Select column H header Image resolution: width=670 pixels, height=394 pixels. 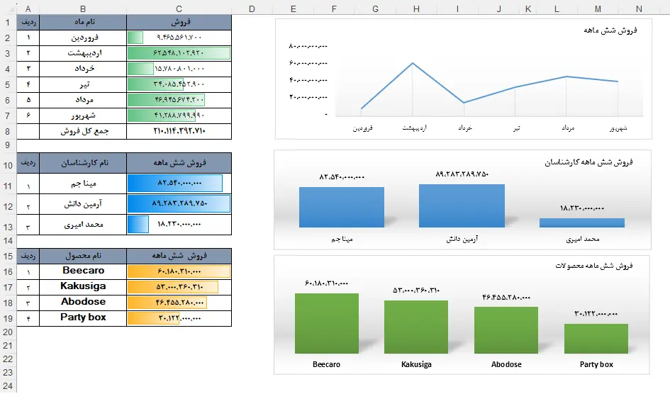pyautogui.click(x=416, y=9)
